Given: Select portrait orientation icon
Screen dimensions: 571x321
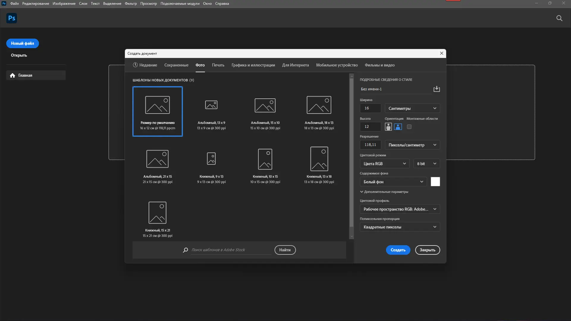Looking at the screenshot, I should [x=388, y=127].
